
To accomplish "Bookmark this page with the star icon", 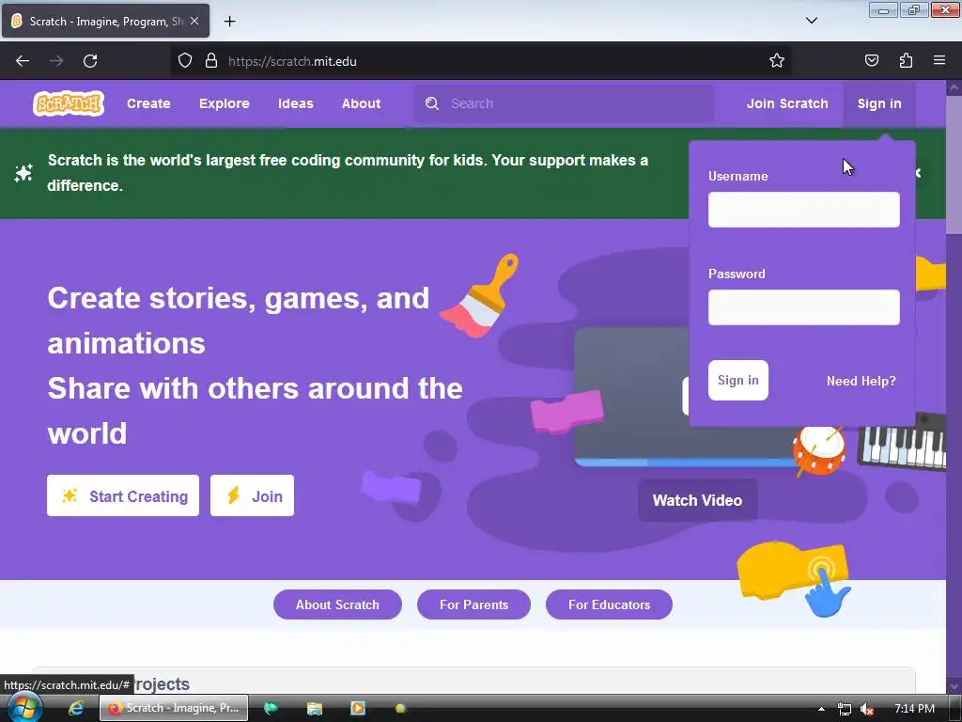I will (x=777, y=60).
